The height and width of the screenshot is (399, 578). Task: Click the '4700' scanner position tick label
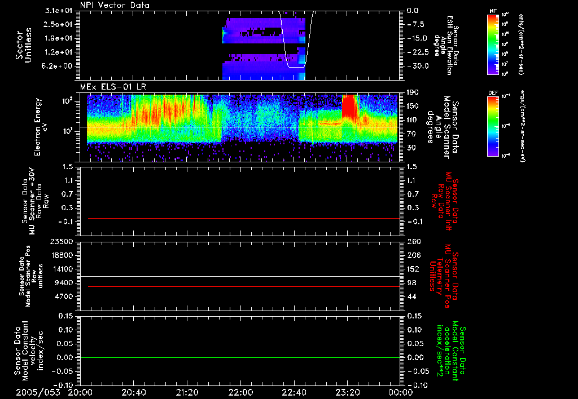[63, 296]
